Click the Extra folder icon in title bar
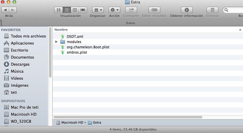Screen dimensions: 243x133 [127, 2]
